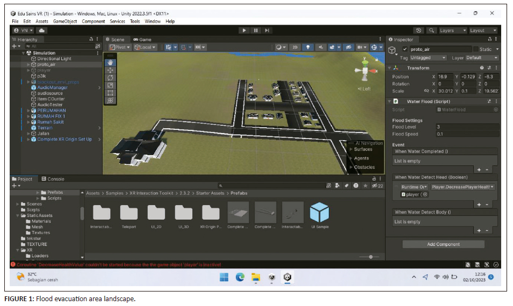Select the Rect transform tool
The width and height of the screenshot is (513, 306).
pyautogui.click(x=110, y=93)
